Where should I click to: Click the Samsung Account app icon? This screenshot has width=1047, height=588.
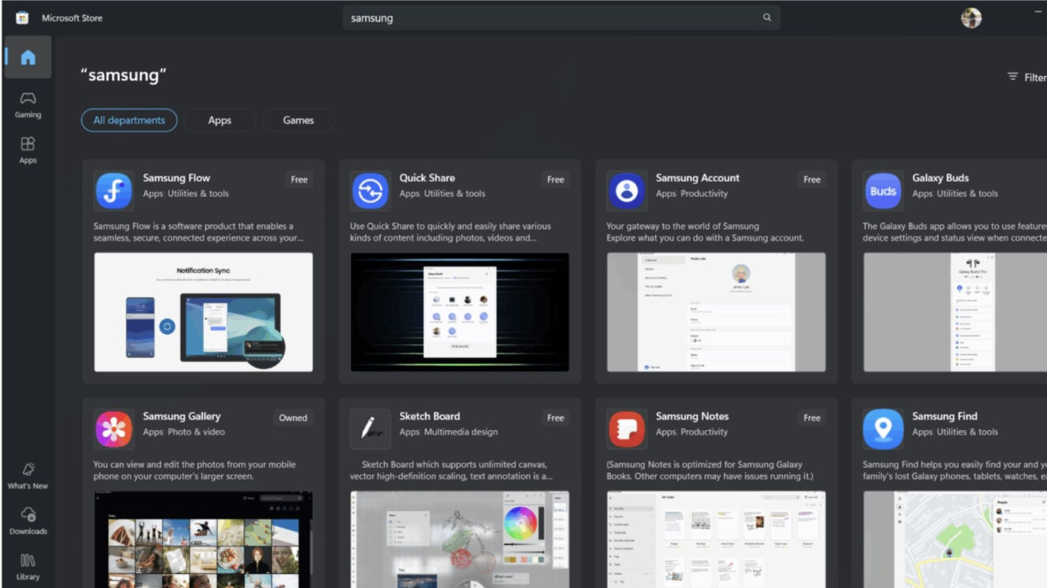pos(627,191)
